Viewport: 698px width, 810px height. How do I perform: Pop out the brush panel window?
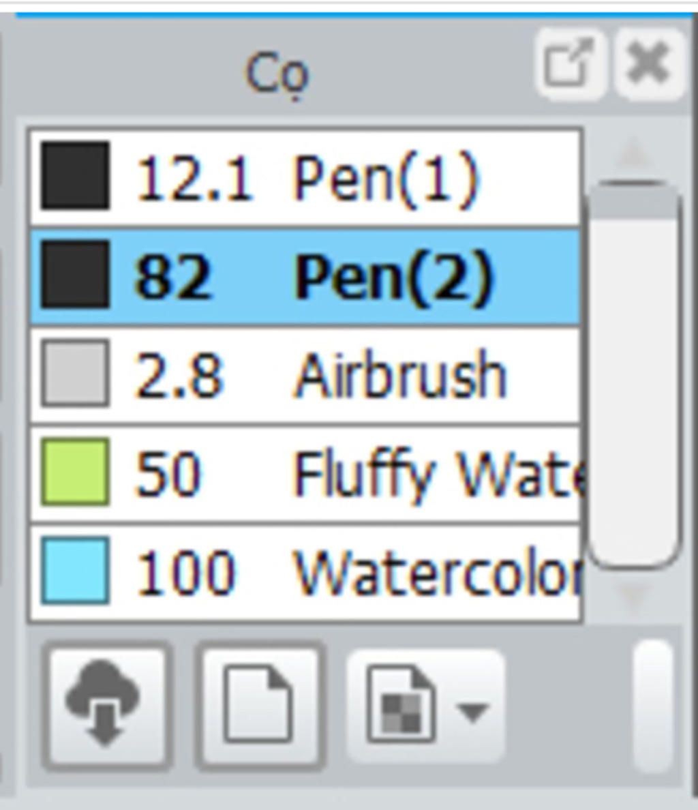(569, 63)
